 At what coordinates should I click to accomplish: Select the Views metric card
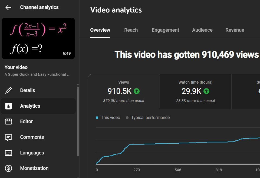pyautogui.click(x=124, y=91)
